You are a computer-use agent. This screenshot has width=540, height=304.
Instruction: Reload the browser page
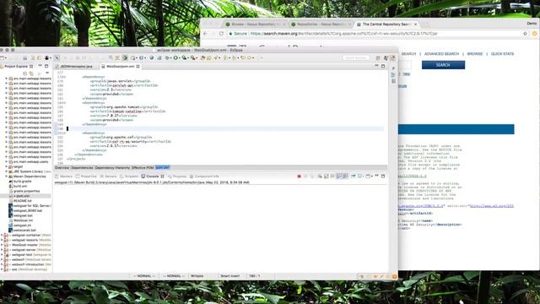(221, 34)
